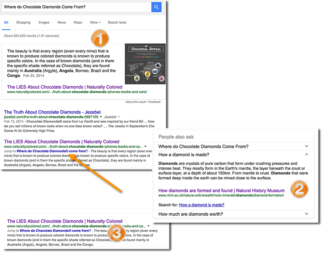
Task: Open the Jezebel source dropdown arrow
Action: pos(119,117)
